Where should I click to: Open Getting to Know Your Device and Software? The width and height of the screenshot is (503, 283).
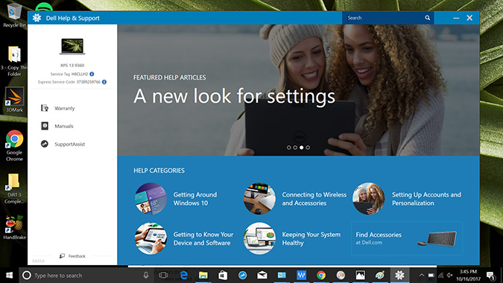(x=203, y=239)
